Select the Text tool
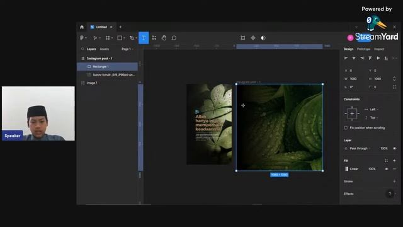Viewport: 403px width, 227px height. pos(144,38)
